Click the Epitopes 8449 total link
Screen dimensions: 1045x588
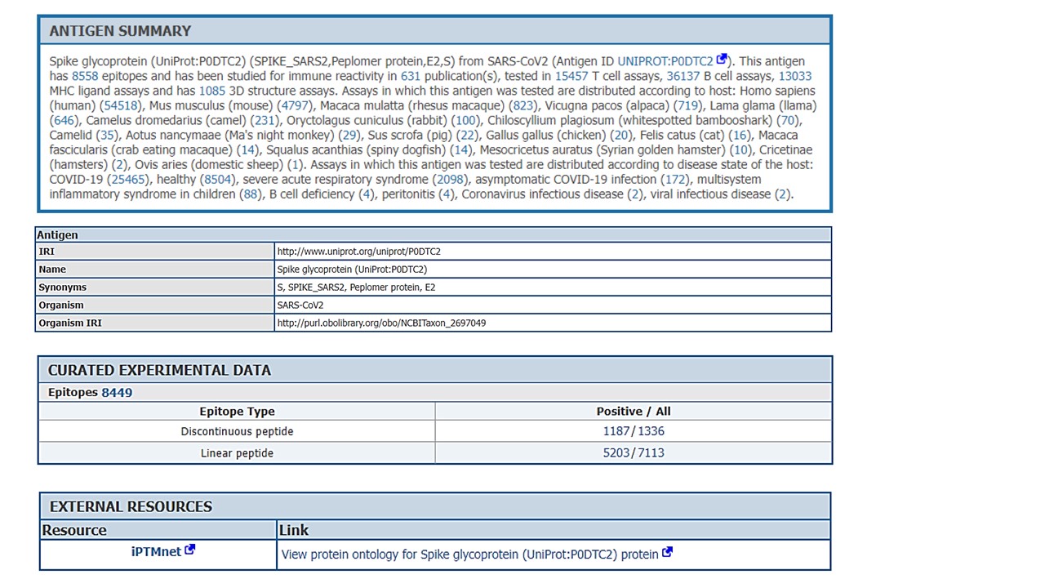(x=117, y=393)
